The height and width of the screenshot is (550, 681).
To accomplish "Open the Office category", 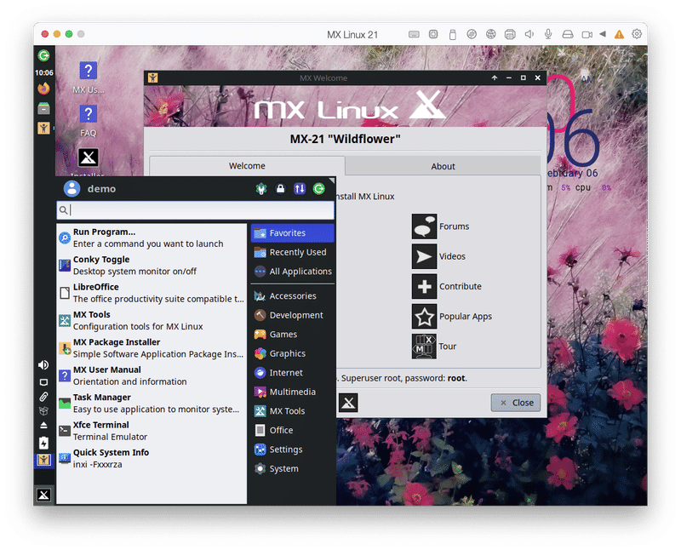I will 292,430.
